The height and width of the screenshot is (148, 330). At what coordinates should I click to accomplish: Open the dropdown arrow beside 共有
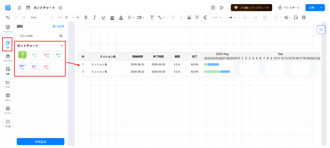pyautogui.click(x=321, y=8)
